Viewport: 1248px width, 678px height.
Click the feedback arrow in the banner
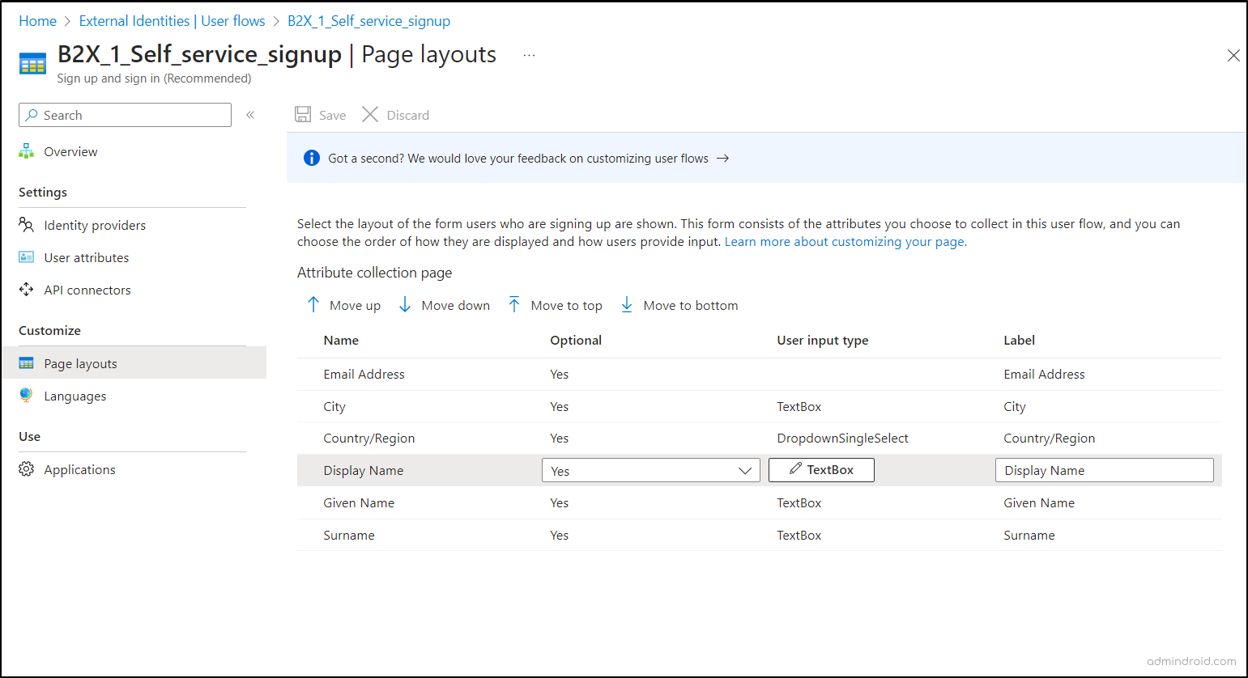coord(723,159)
